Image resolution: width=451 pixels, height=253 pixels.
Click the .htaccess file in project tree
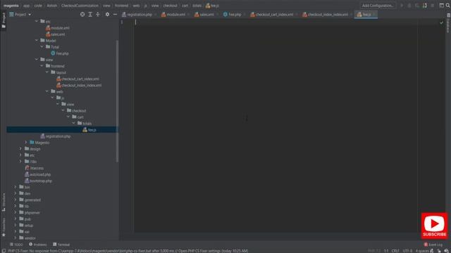[35, 168]
